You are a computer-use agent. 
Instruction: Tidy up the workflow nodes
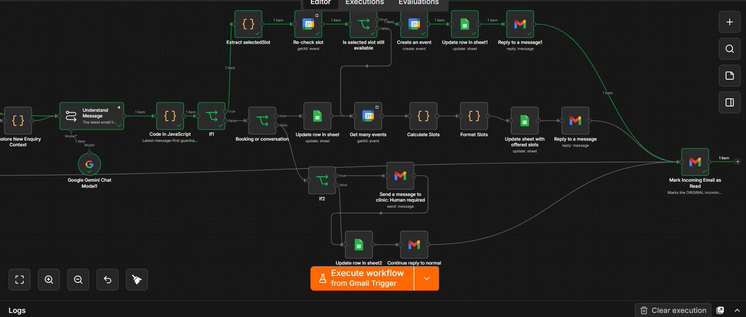tap(137, 280)
